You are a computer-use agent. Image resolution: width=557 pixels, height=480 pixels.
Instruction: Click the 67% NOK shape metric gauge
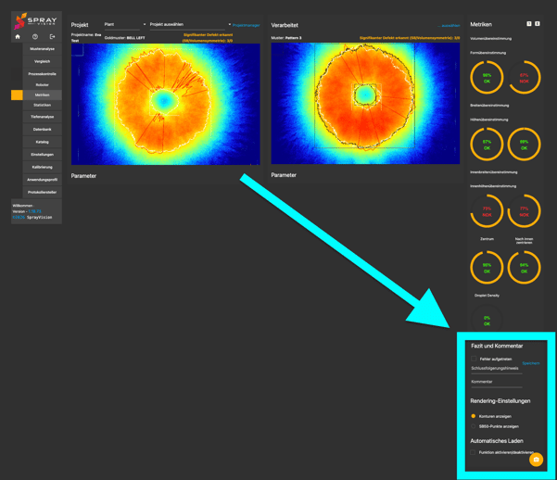[x=524, y=78]
